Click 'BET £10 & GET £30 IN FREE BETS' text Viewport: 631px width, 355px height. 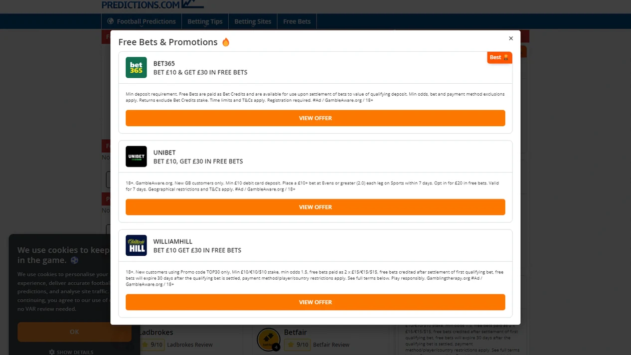pos(200,72)
